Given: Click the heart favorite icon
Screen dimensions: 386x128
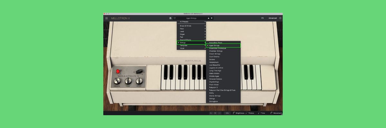Looking at the screenshot, I should (x=175, y=18).
